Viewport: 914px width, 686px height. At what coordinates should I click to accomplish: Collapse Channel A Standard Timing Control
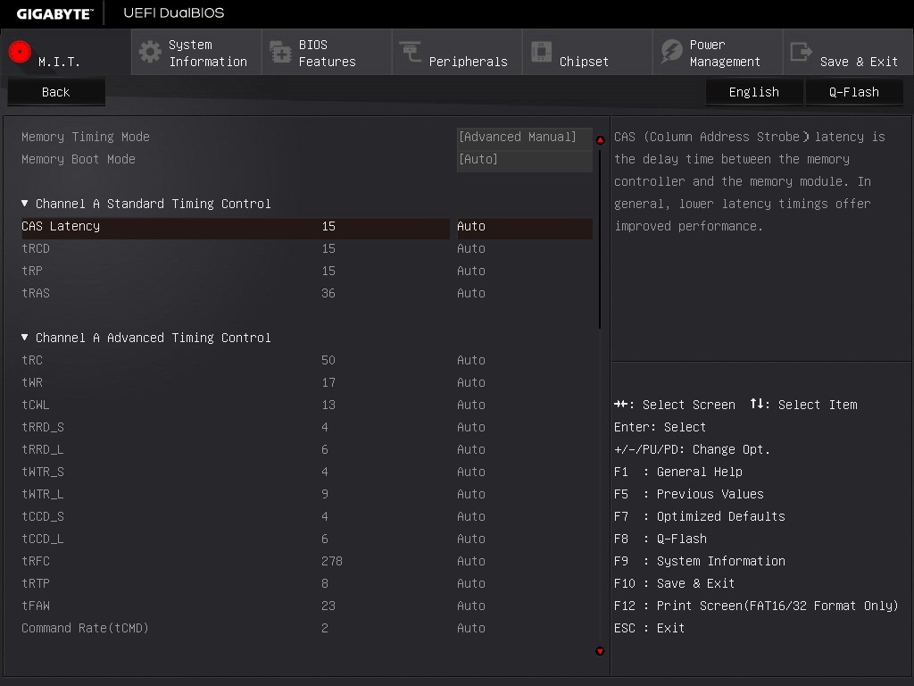click(x=25, y=204)
